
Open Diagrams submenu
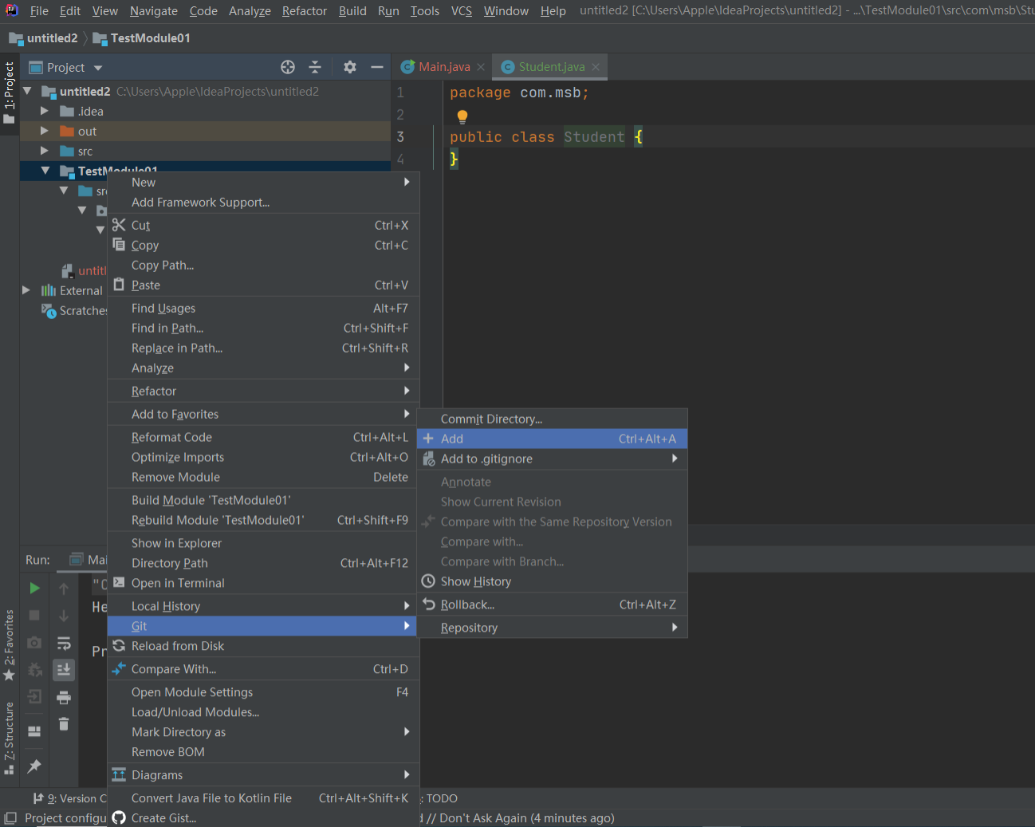pos(263,775)
